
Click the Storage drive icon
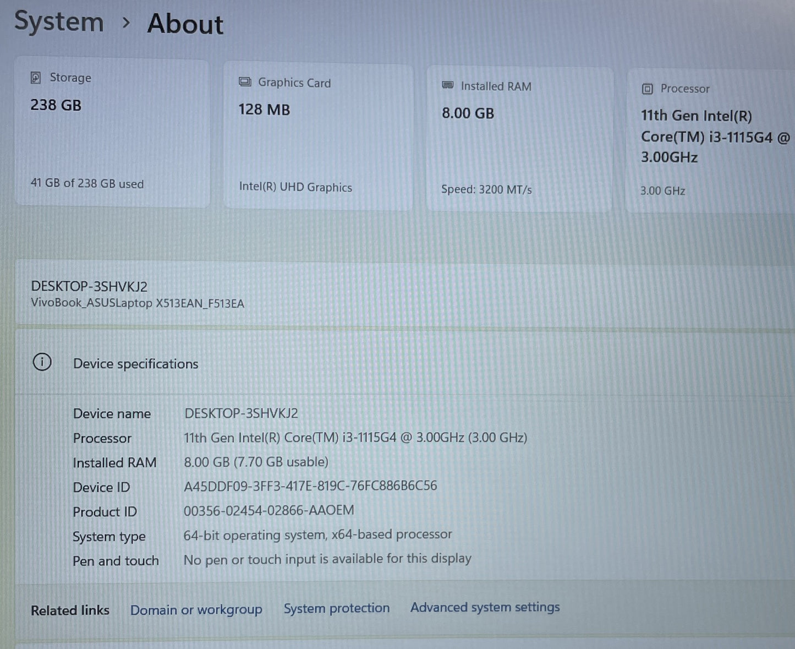click(x=35, y=77)
